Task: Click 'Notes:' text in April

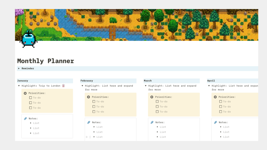Action: click(223, 122)
